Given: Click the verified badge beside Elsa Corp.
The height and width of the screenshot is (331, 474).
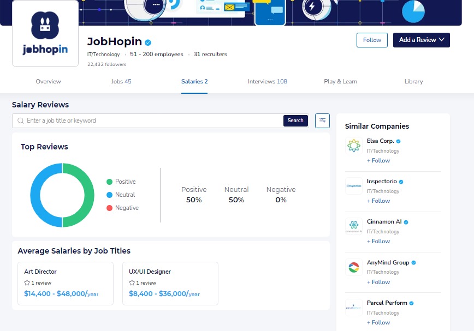Looking at the screenshot, I should click(x=399, y=141).
